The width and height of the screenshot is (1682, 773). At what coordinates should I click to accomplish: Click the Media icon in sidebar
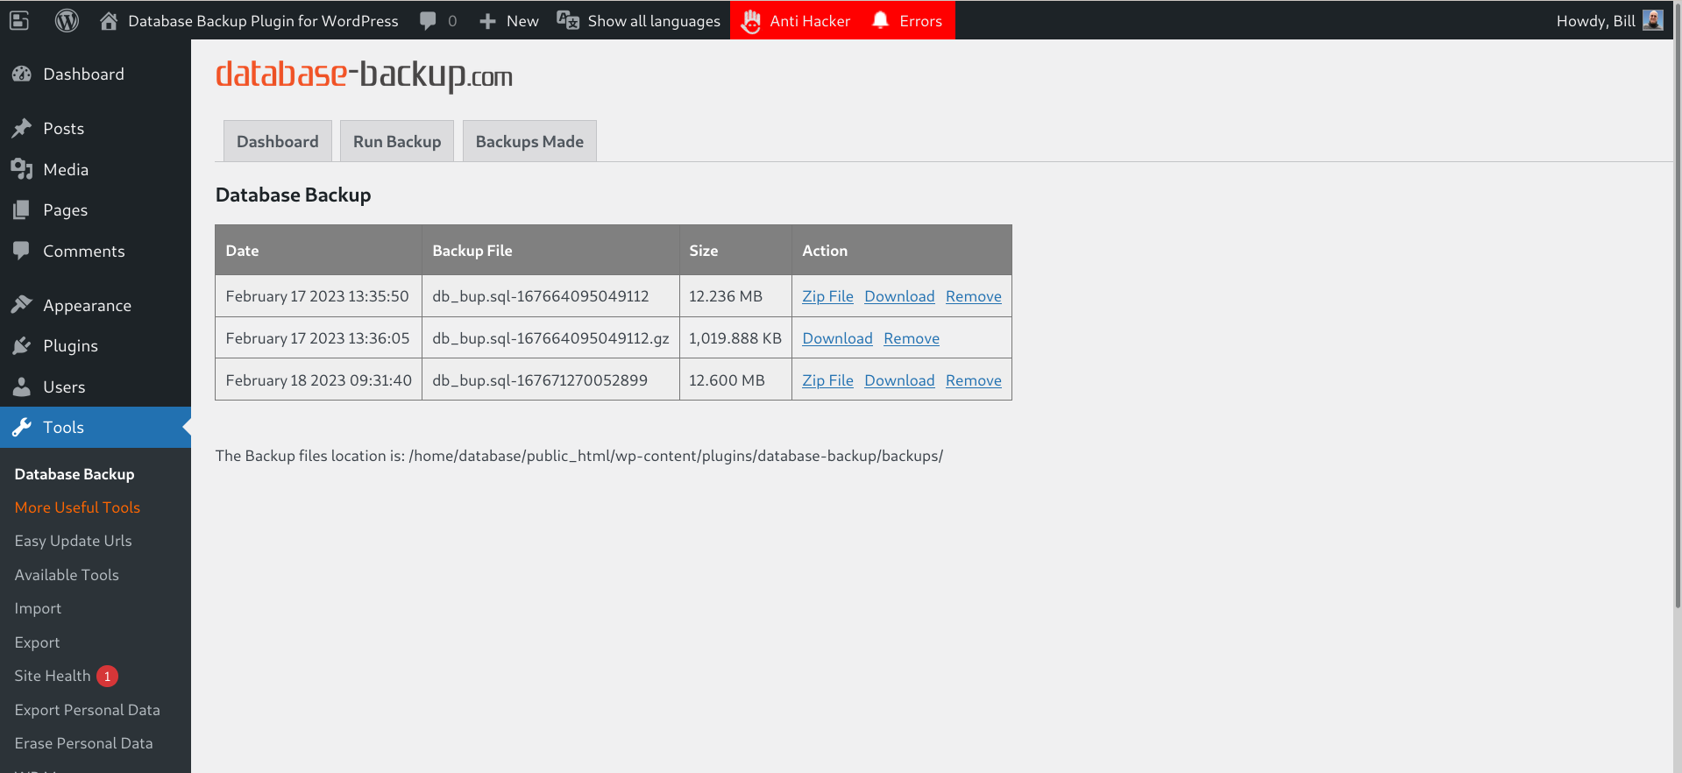(22, 170)
